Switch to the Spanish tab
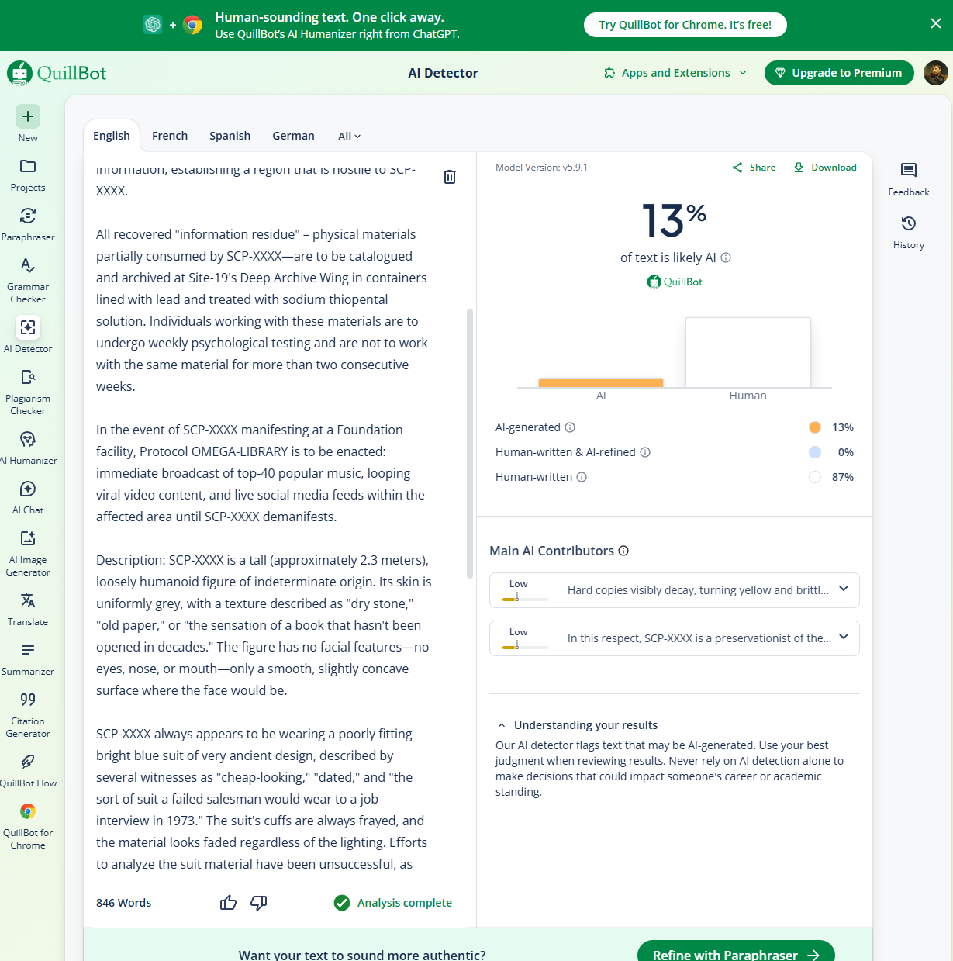Viewport: 953px width, 961px height. (230, 135)
